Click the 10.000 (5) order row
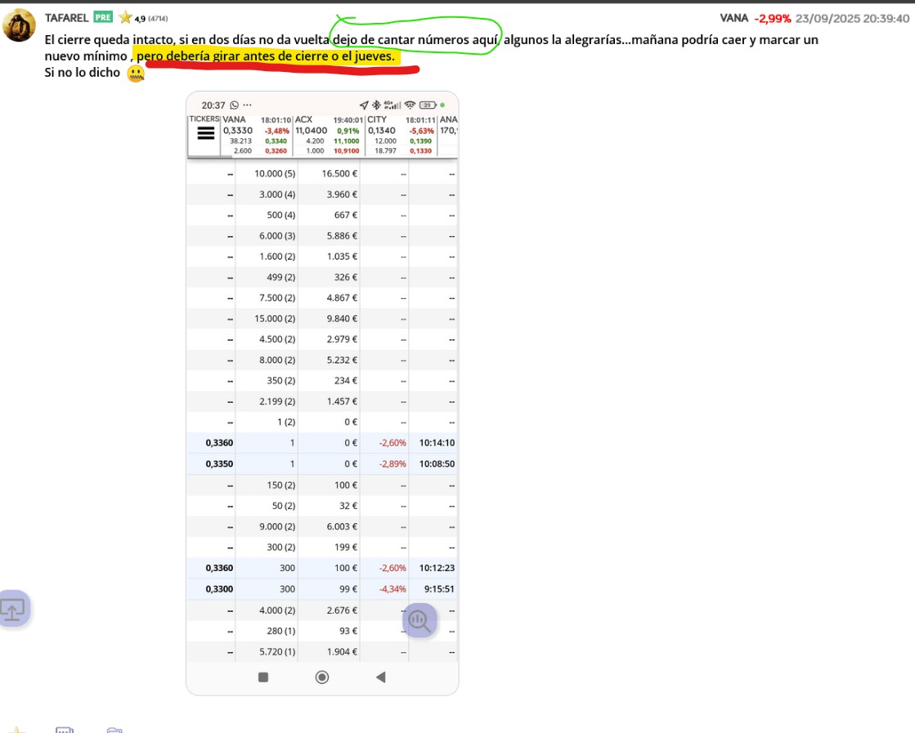Viewport: 915px width, 733px height. click(x=322, y=174)
